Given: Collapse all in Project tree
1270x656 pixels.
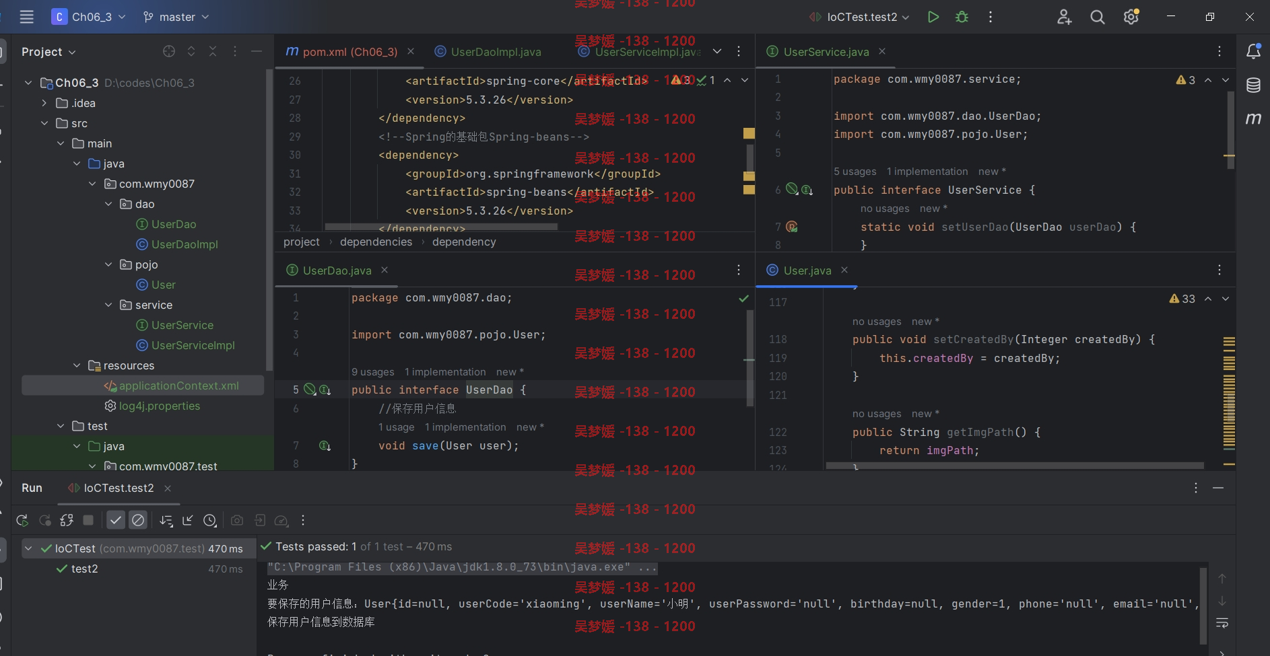Looking at the screenshot, I should 213,51.
